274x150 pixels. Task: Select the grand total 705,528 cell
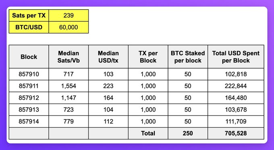point(236,133)
